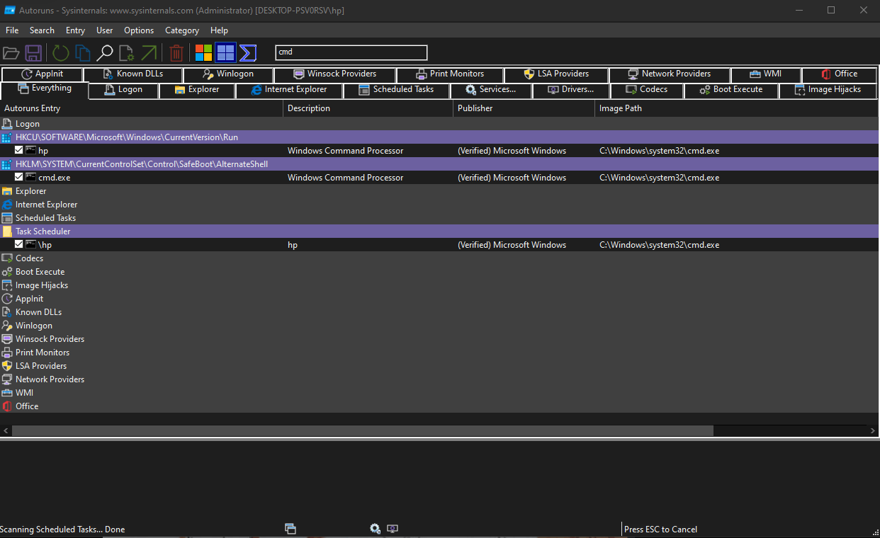Sort by the Description column header
The width and height of the screenshot is (880, 538).
(x=368, y=108)
